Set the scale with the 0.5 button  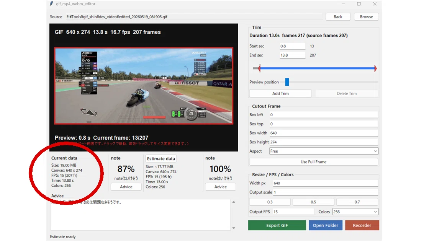click(x=313, y=202)
